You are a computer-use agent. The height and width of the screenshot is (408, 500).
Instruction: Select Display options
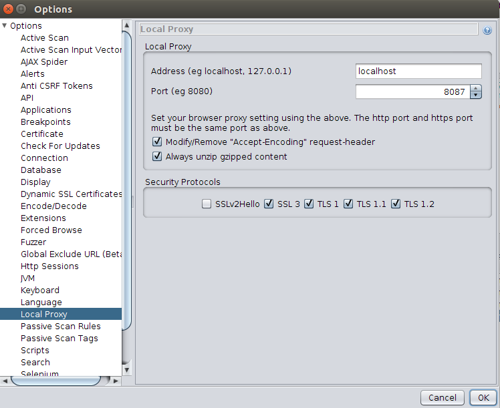pos(35,182)
